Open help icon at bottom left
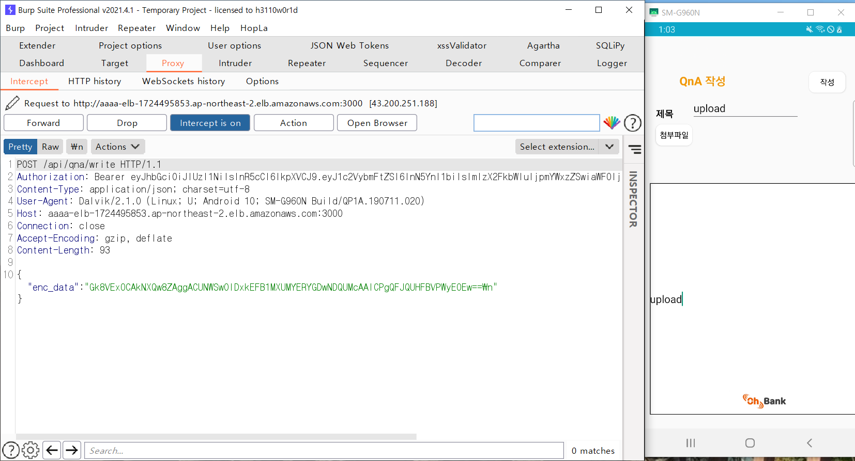Image resolution: width=855 pixels, height=461 pixels. click(x=11, y=451)
